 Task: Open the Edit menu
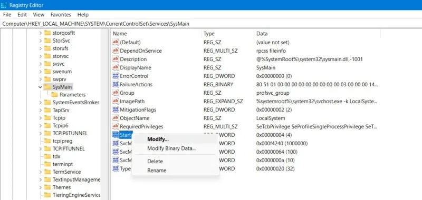point(22,15)
